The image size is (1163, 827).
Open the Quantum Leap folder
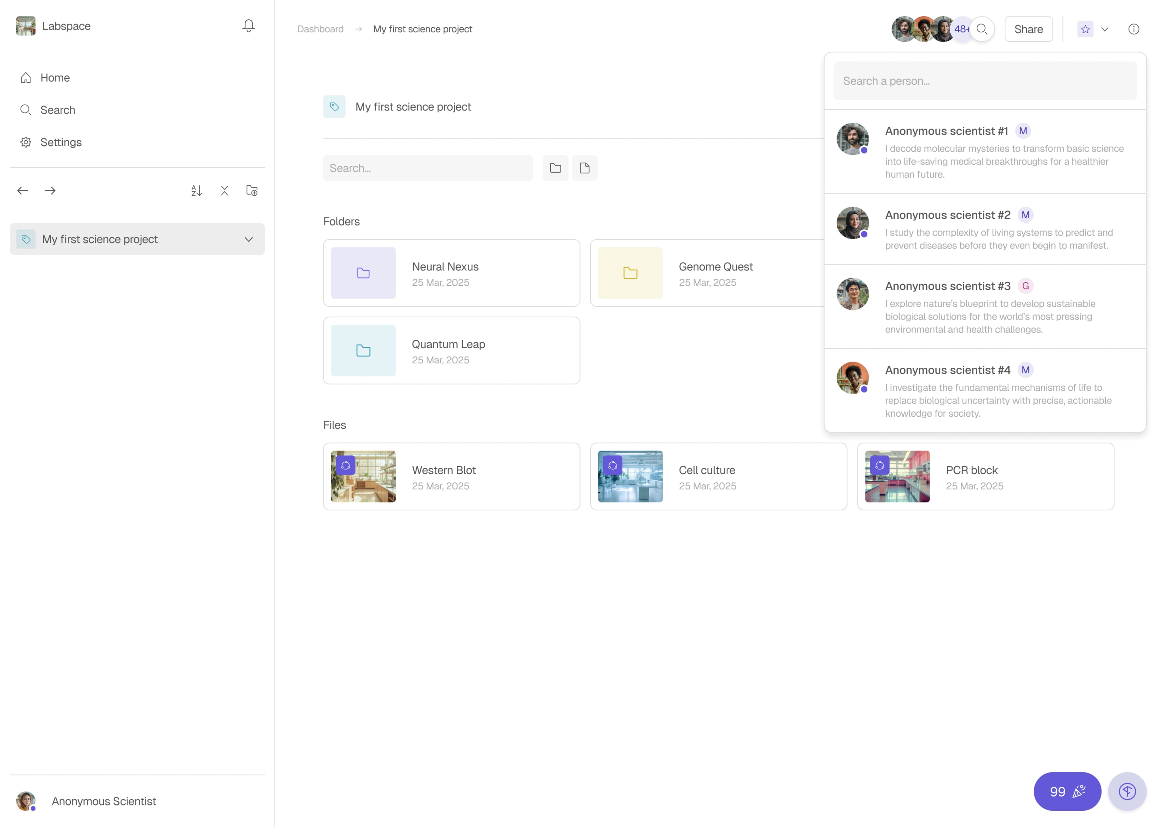point(452,350)
